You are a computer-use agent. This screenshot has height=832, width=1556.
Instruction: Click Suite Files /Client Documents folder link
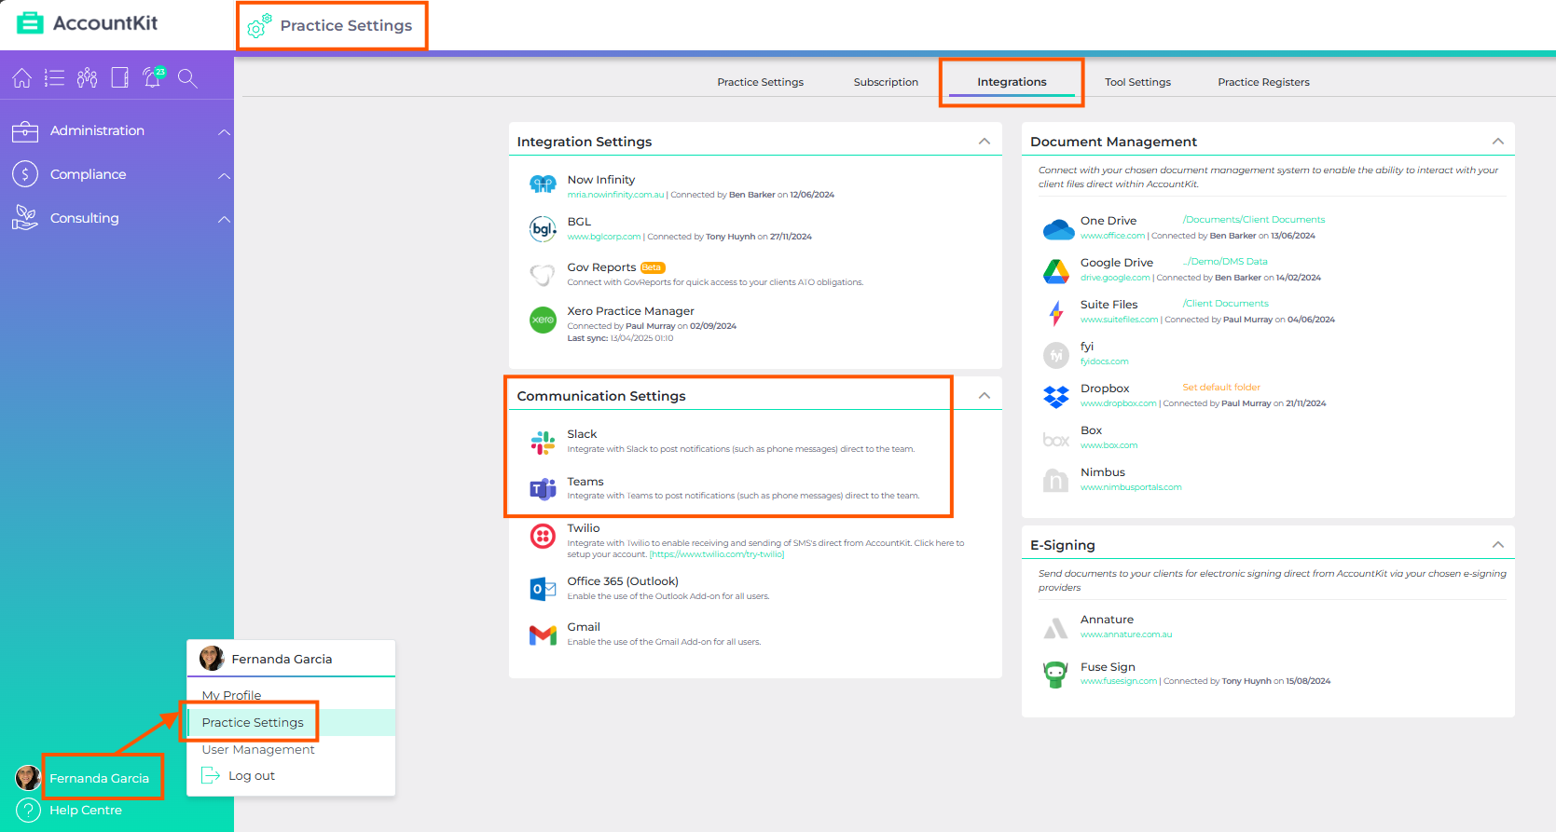coord(1226,304)
